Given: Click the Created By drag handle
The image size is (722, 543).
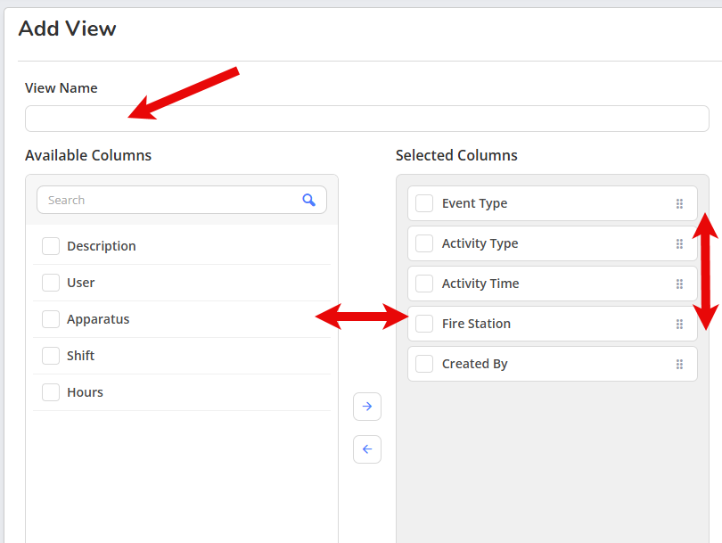Looking at the screenshot, I should [679, 365].
